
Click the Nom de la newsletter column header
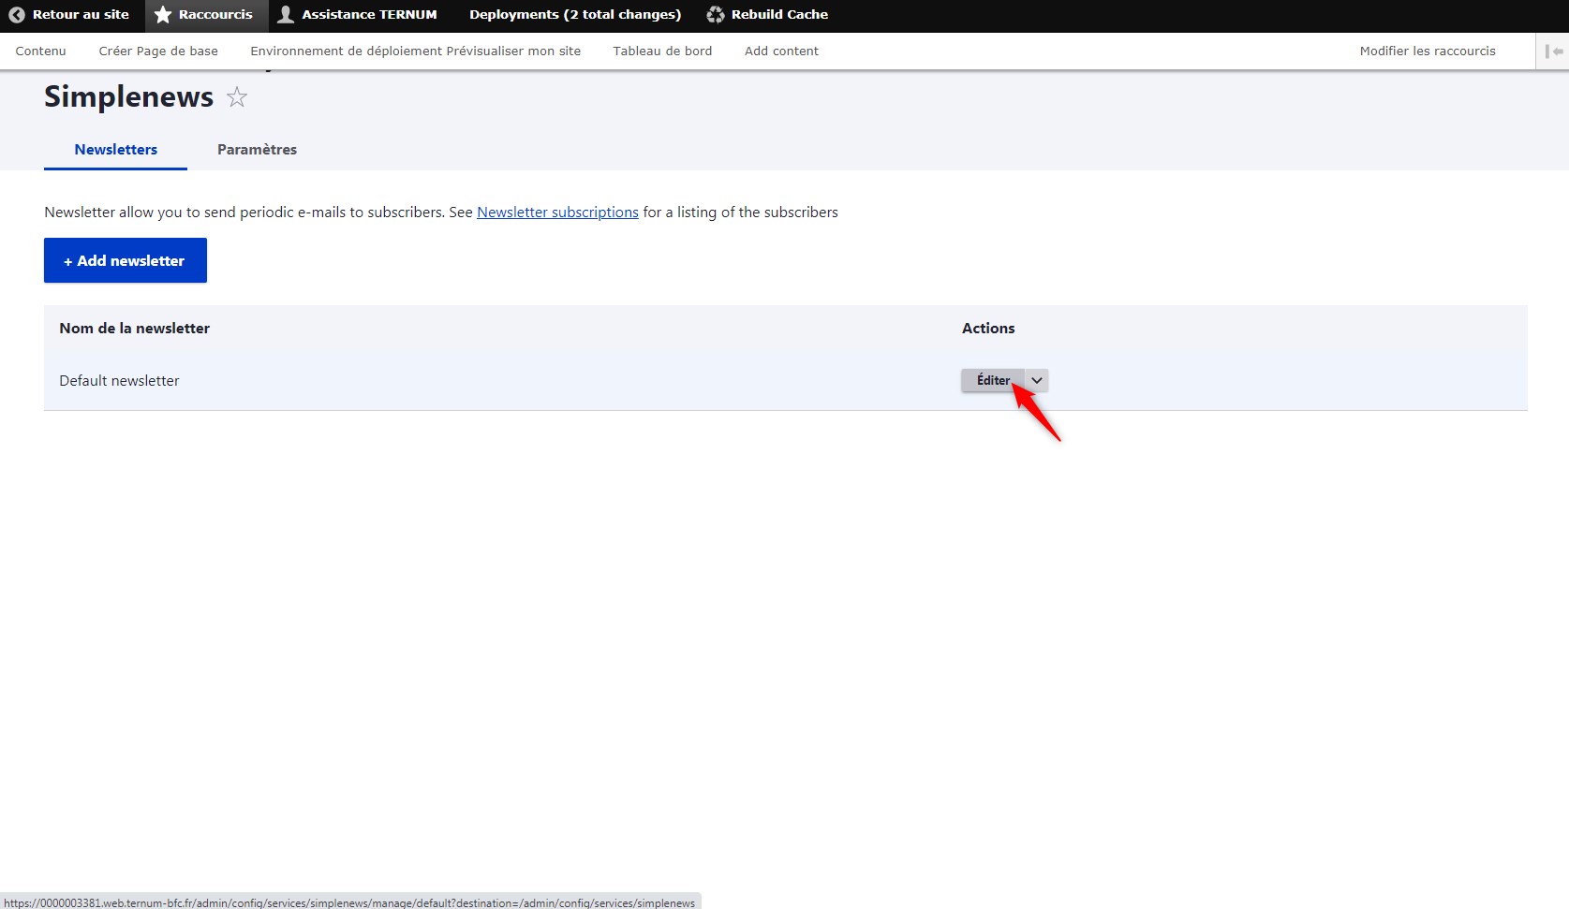click(134, 329)
